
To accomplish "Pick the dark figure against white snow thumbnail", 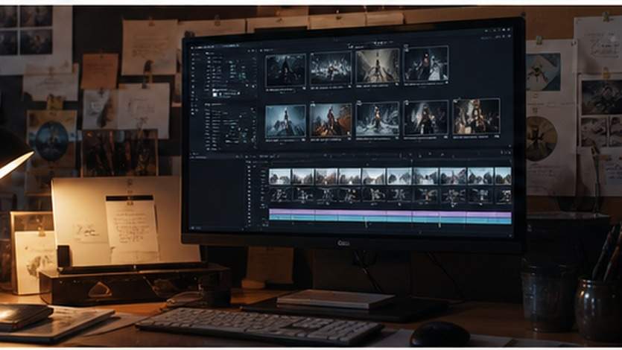I will click(x=425, y=64).
